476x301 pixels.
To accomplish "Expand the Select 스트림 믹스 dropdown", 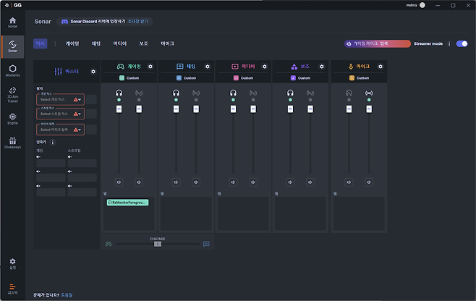I will pyautogui.click(x=61, y=114).
